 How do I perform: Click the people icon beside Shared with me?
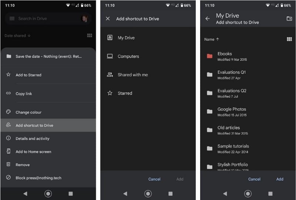110,74
